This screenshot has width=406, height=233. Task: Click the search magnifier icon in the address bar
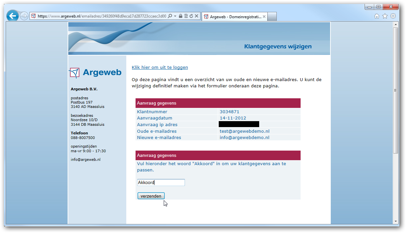coord(170,16)
